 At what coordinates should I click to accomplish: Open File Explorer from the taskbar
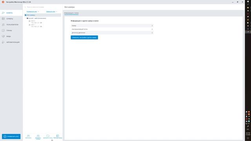click(248, 7)
